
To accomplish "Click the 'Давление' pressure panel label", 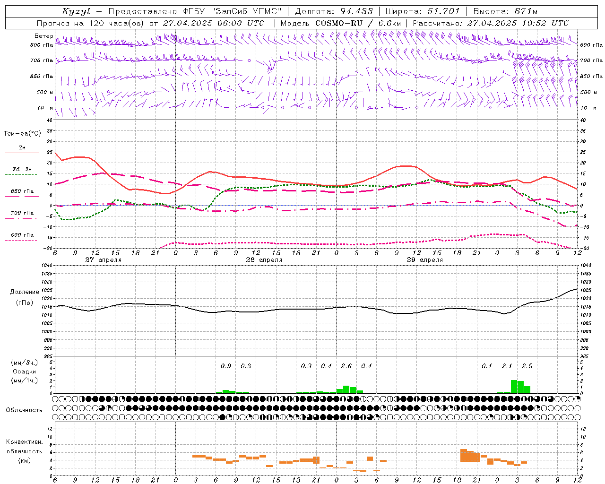I will click(25, 292).
